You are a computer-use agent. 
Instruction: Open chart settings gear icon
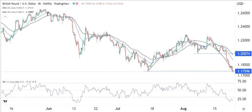pos(244,108)
